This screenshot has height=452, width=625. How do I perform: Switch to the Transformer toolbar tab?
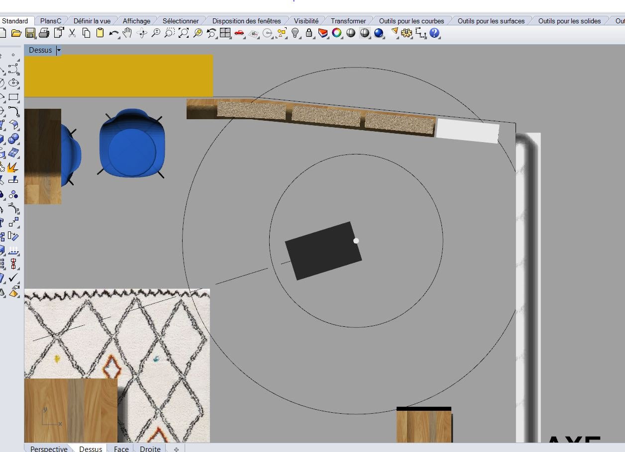point(348,21)
